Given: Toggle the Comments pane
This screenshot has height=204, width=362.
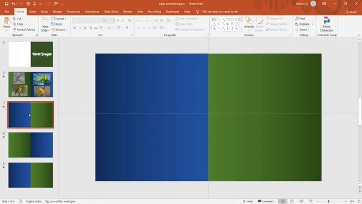Looking at the screenshot, I should [265, 202].
